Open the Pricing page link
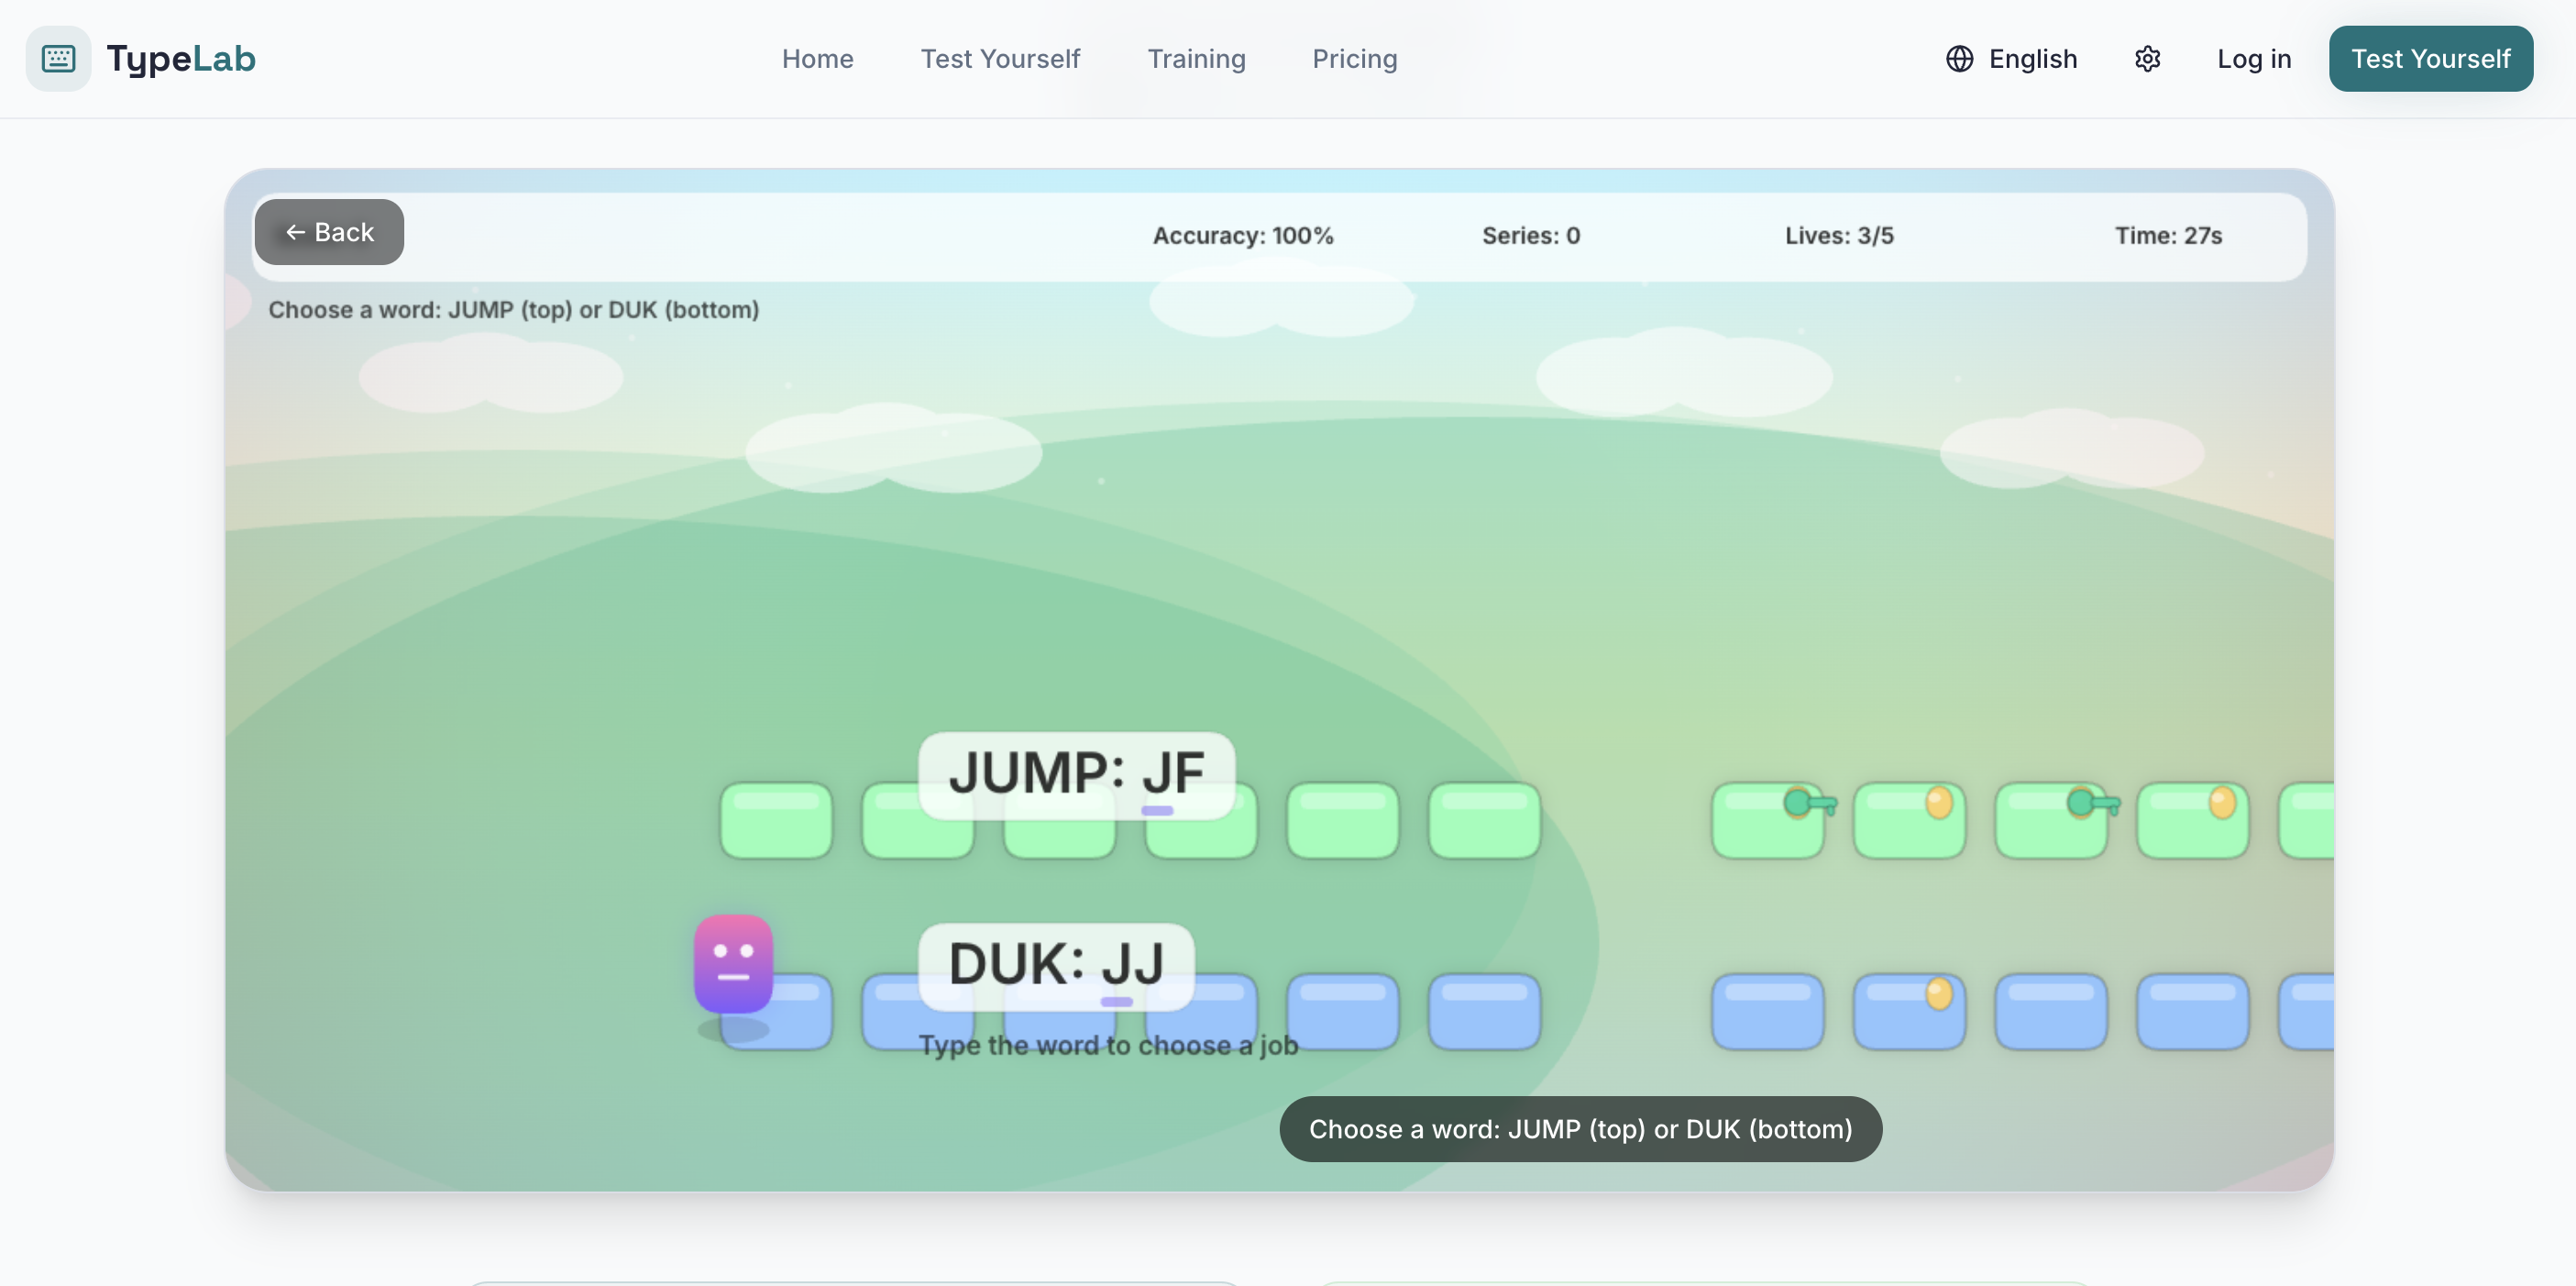This screenshot has width=2576, height=1286. [x=1354, y=59]
